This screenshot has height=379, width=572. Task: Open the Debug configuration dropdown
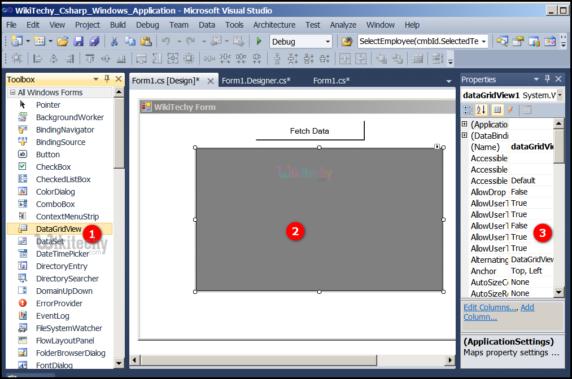[328, 42]
